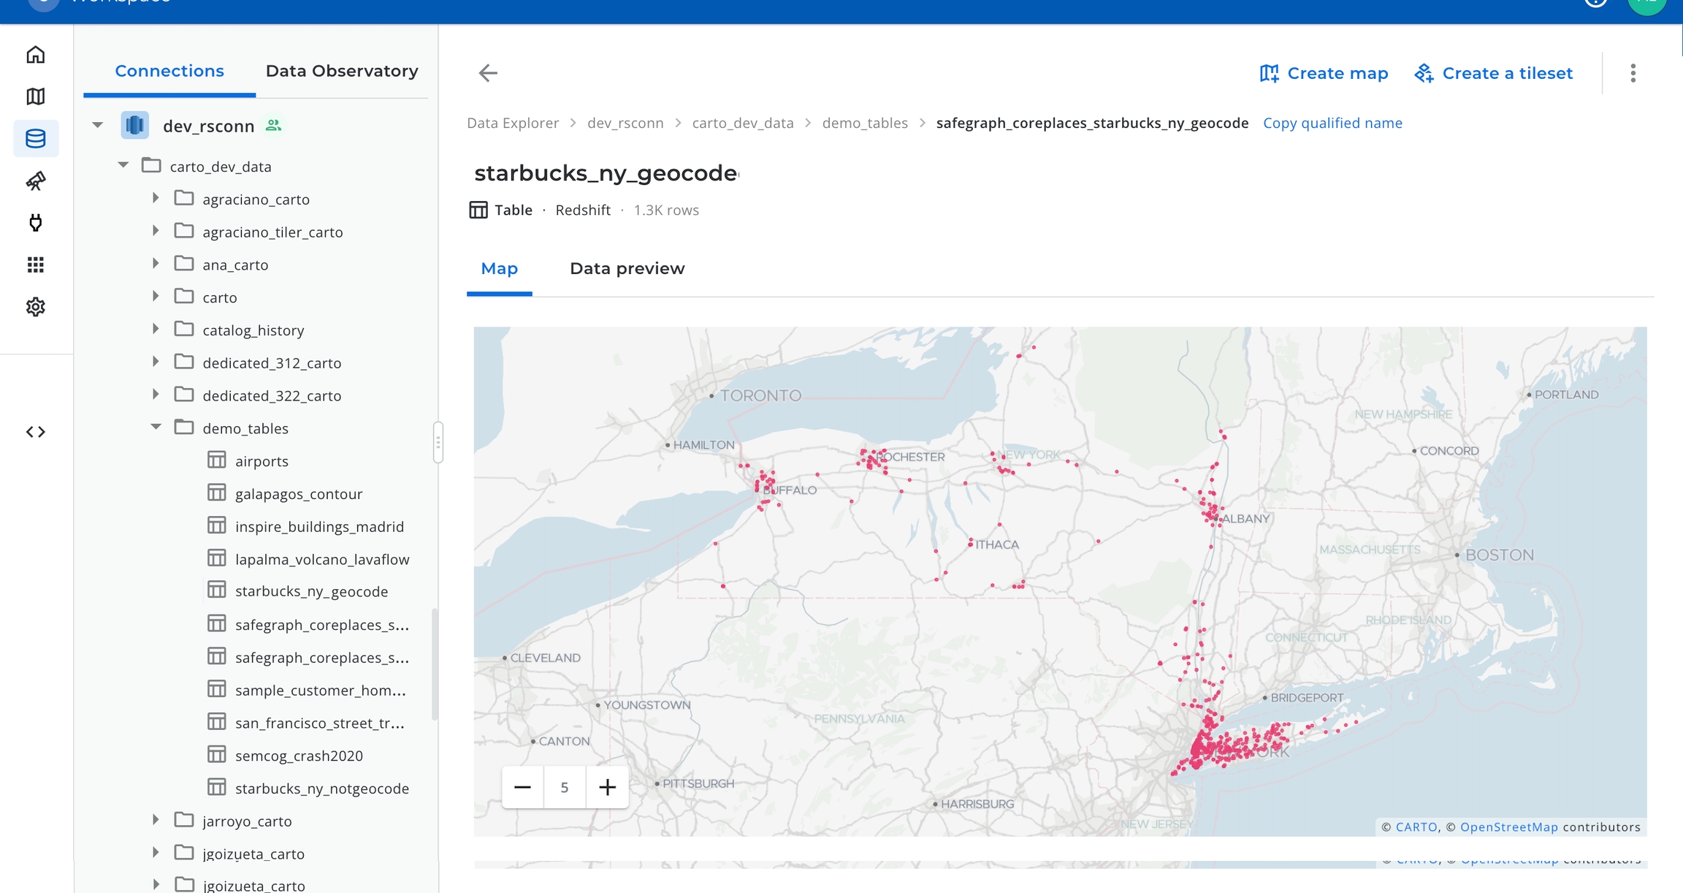
Task: Zoom in the map with plus button
Action: point(607,787)
